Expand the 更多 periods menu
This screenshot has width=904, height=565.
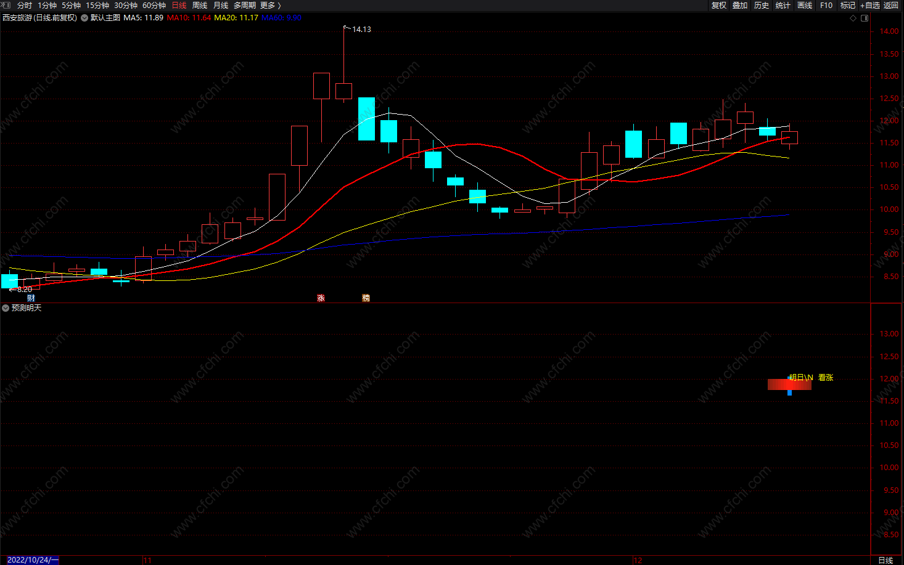pyautogui.click(x=270, y=5)
